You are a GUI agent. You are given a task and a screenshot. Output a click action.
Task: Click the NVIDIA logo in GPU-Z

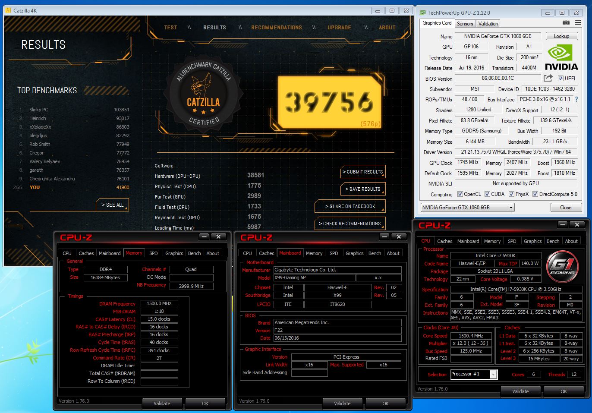coord(561,58)
